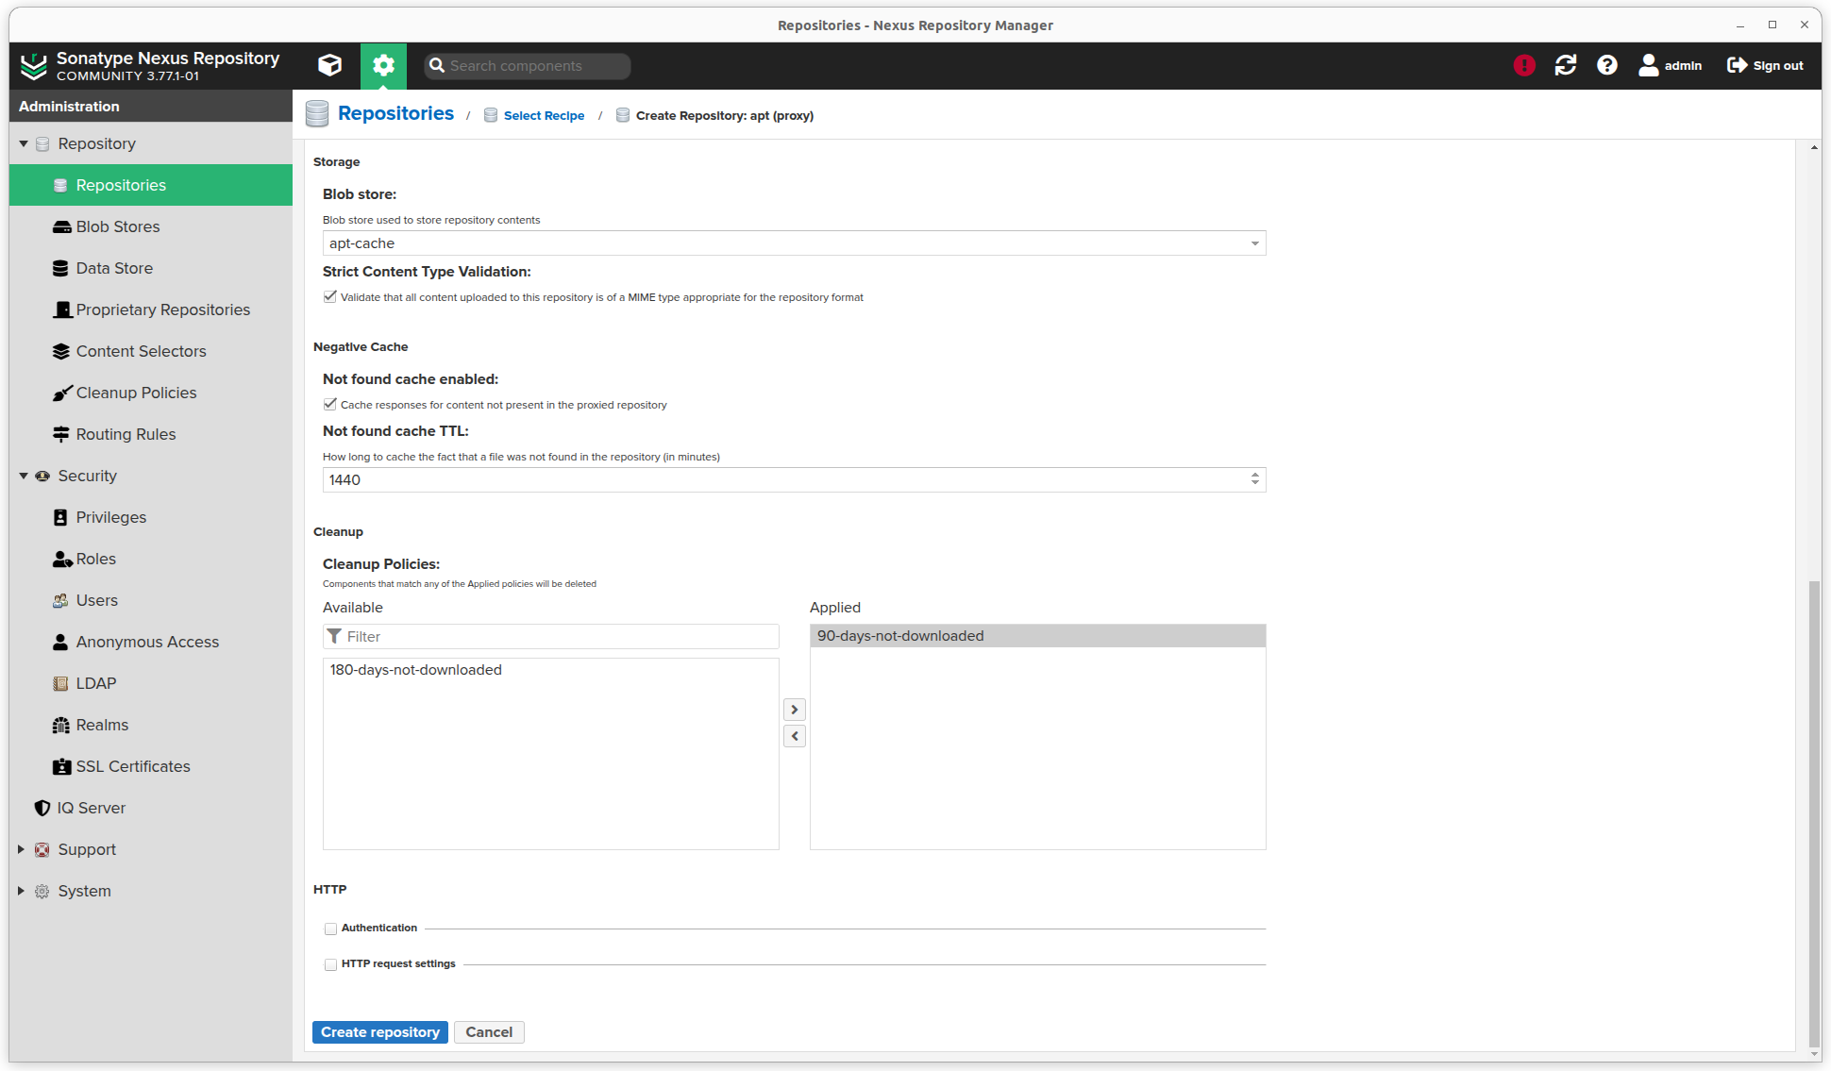
Task: Open Content Selectors in the sidebar
Action: click(x=151, y=351)
